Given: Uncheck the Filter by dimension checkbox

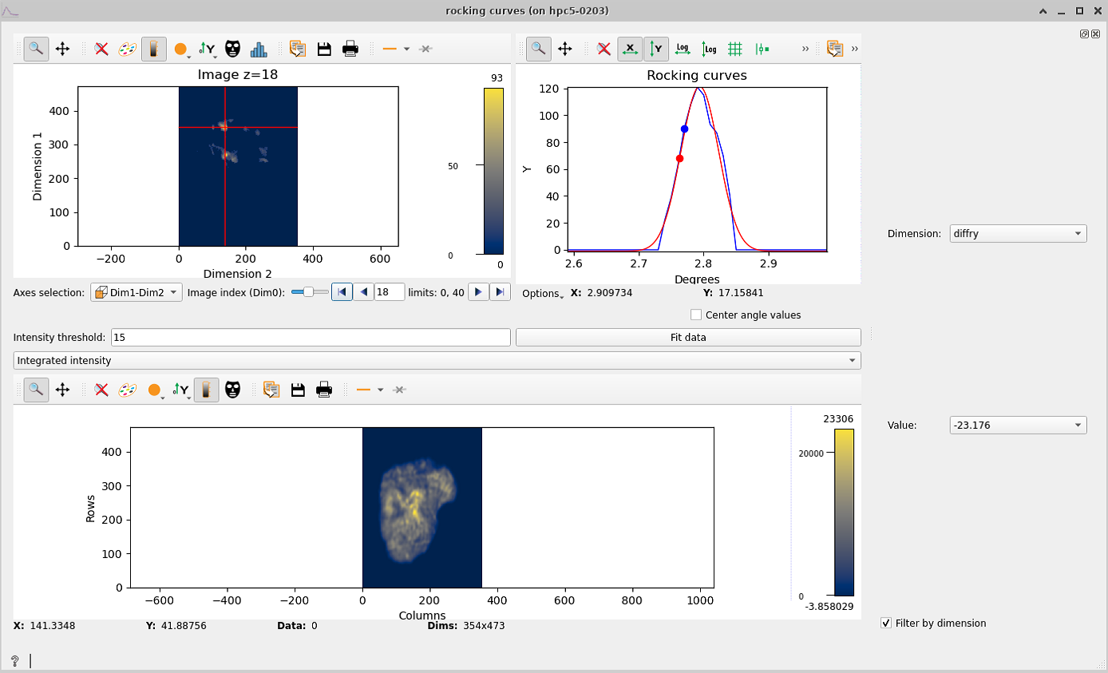Looking at the screenshot, I should pos(886,623).
